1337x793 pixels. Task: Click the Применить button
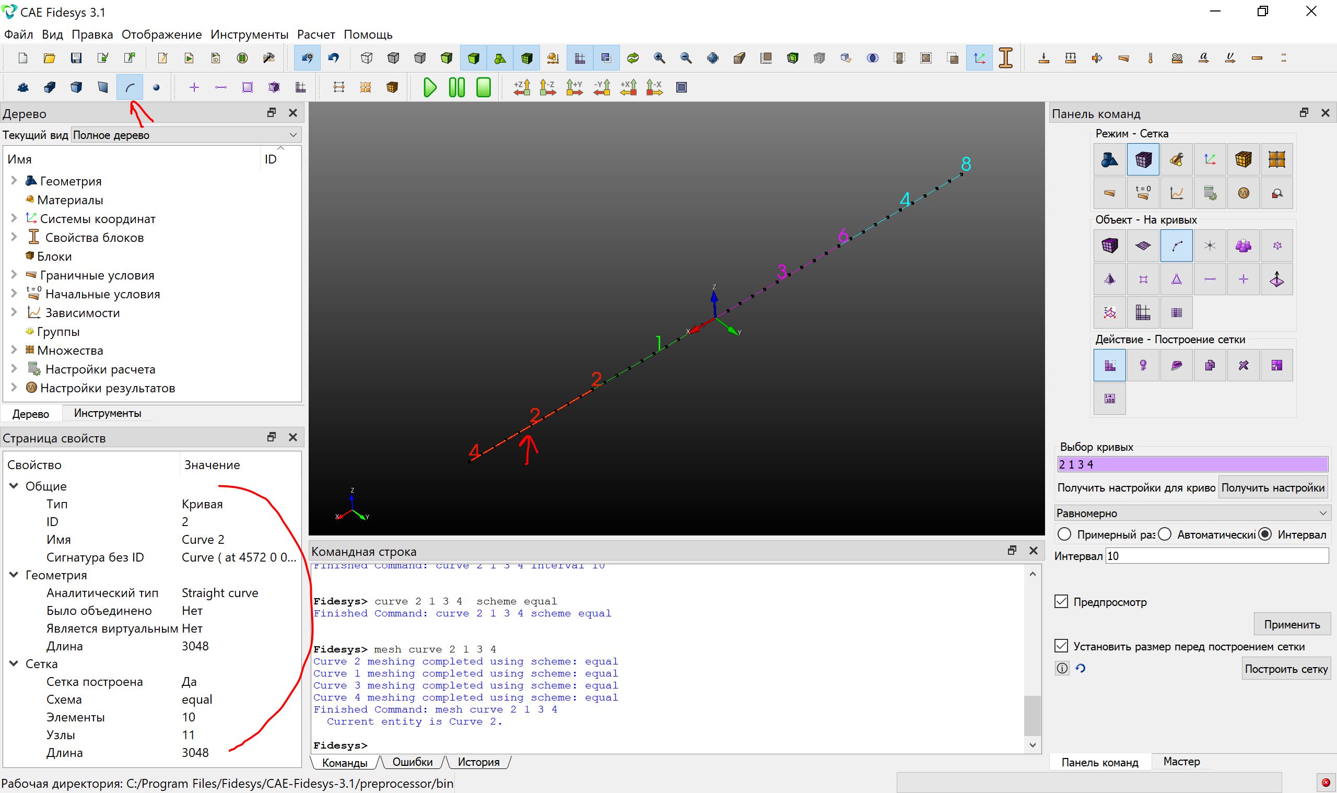coord(1292,624)
